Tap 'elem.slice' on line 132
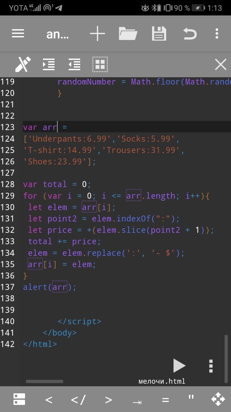The width and height of the screenshot is (231, 412). pos(122,230)
